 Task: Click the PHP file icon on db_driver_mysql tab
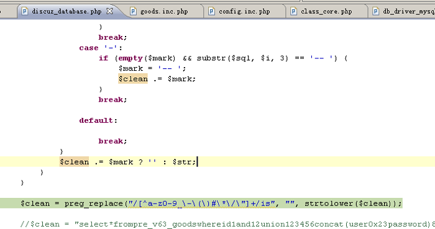pos(375,11)
